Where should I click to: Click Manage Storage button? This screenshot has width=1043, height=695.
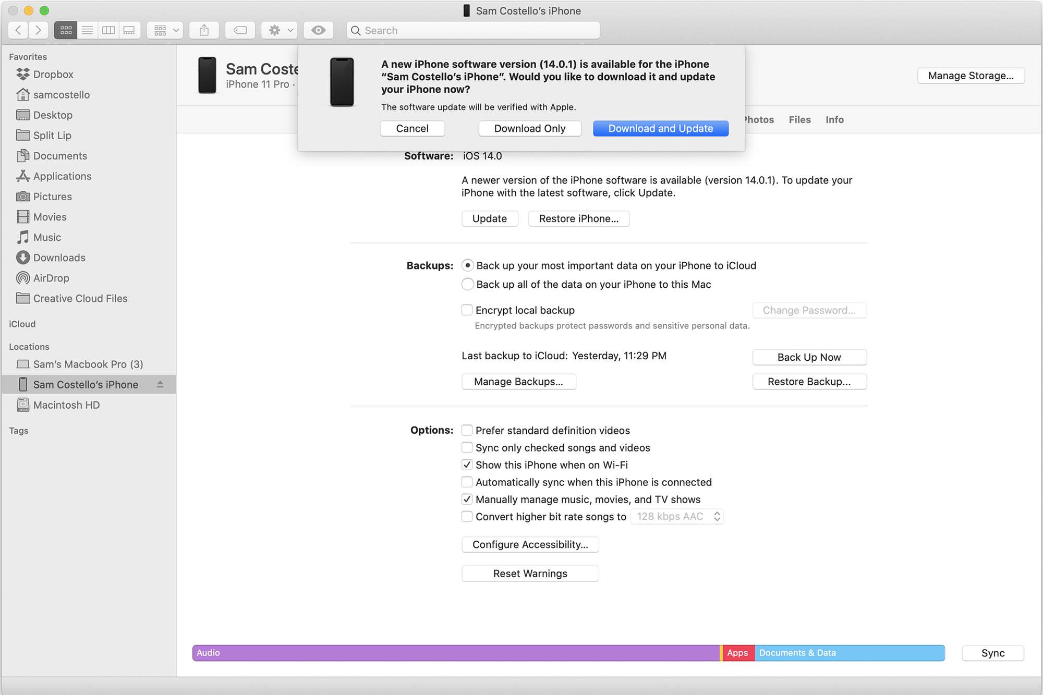coord(971,76)
